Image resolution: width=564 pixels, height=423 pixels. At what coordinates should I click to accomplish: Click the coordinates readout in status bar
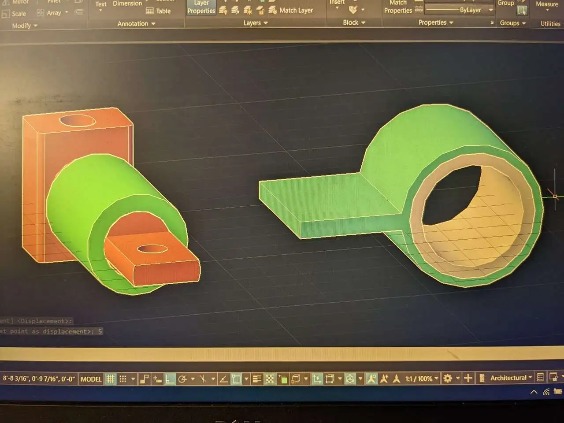(x=39, y=378)
